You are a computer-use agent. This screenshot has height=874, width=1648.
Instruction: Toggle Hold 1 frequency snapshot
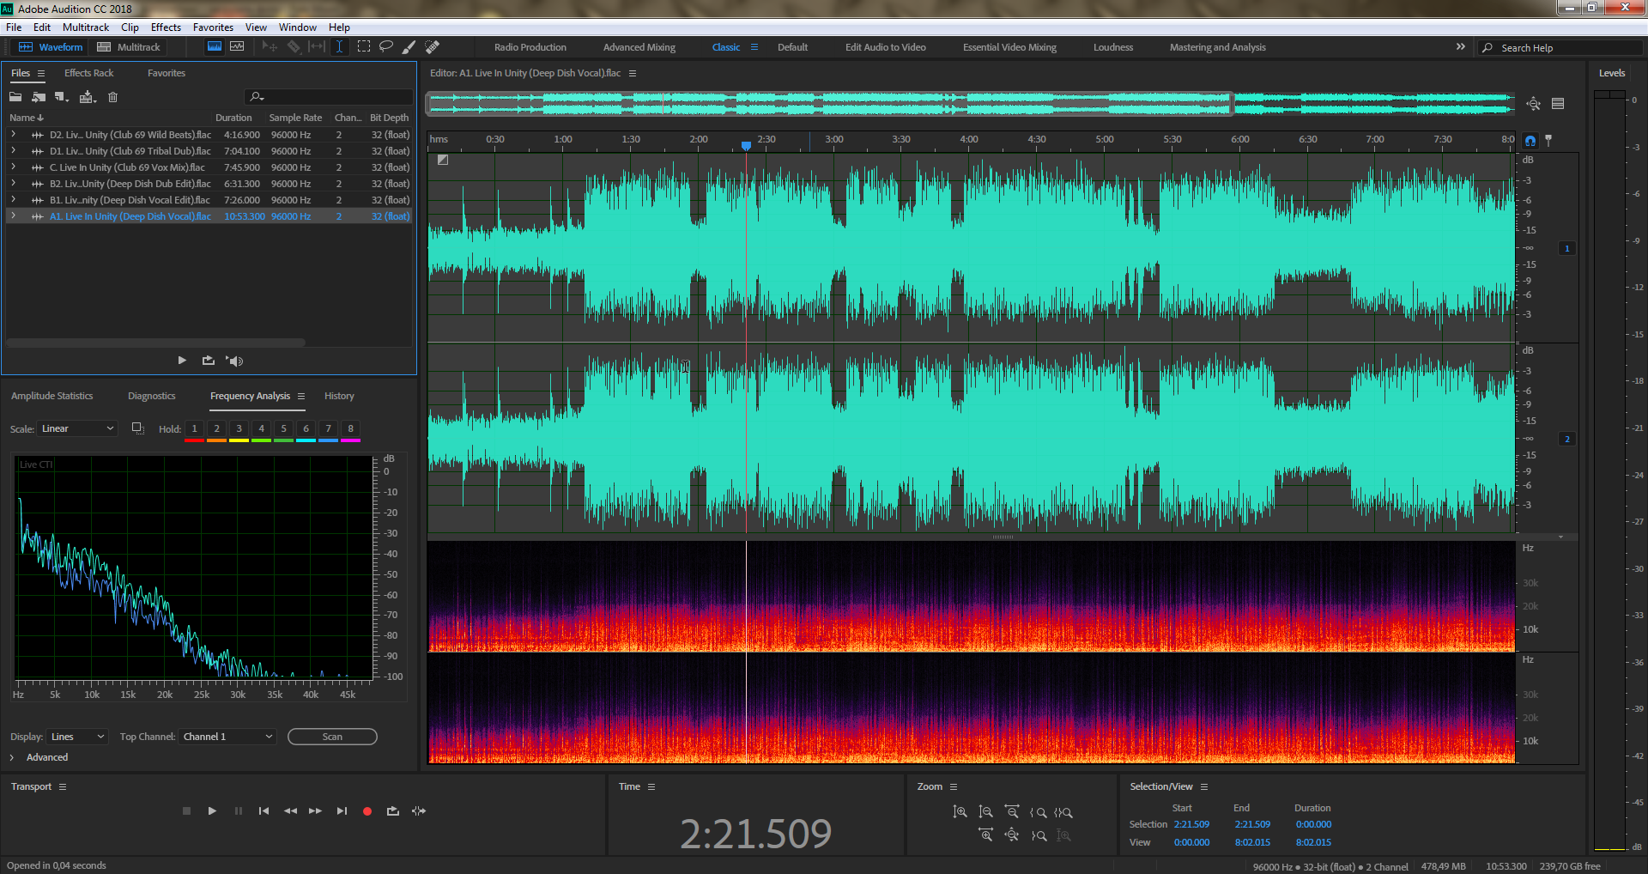[194, 428]
